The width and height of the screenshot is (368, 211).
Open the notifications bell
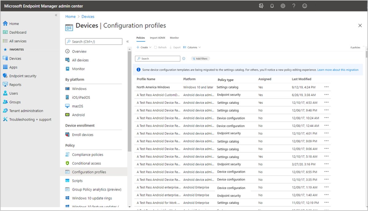272,6
